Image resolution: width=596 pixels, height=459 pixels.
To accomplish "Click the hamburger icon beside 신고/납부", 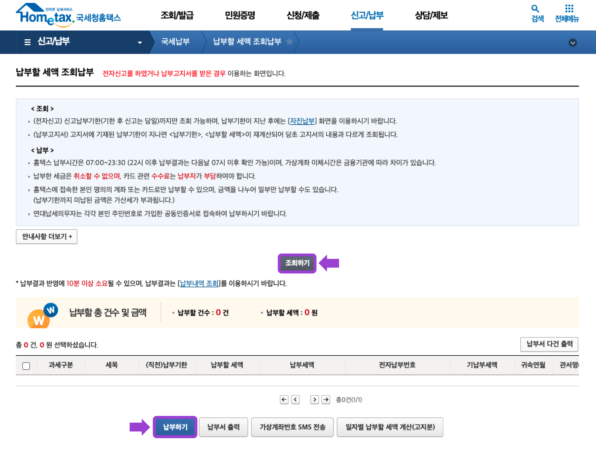I will click(28, 42).
